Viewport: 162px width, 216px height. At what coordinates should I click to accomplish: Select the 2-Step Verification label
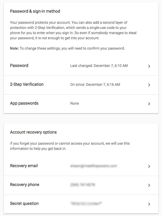point(27,84)
